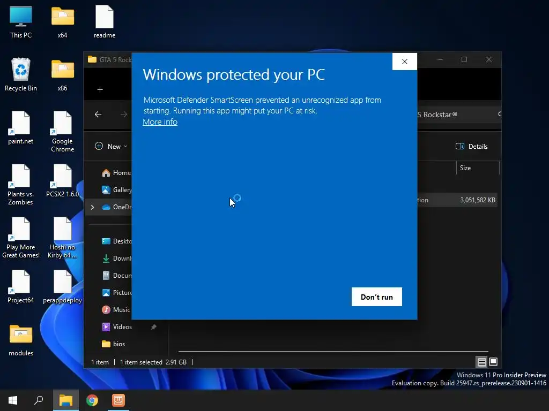This screenshot has height=411, width=549.
Task: Select the orange app icon in taskbar
Action: 118,400
